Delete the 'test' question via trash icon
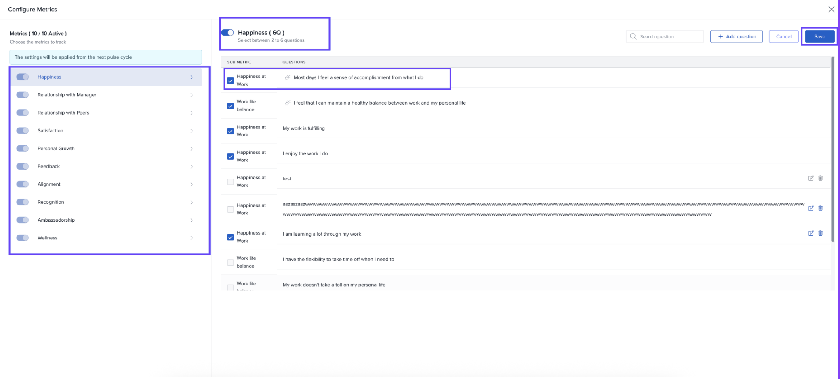840x379 pixels. pos(820,178)
